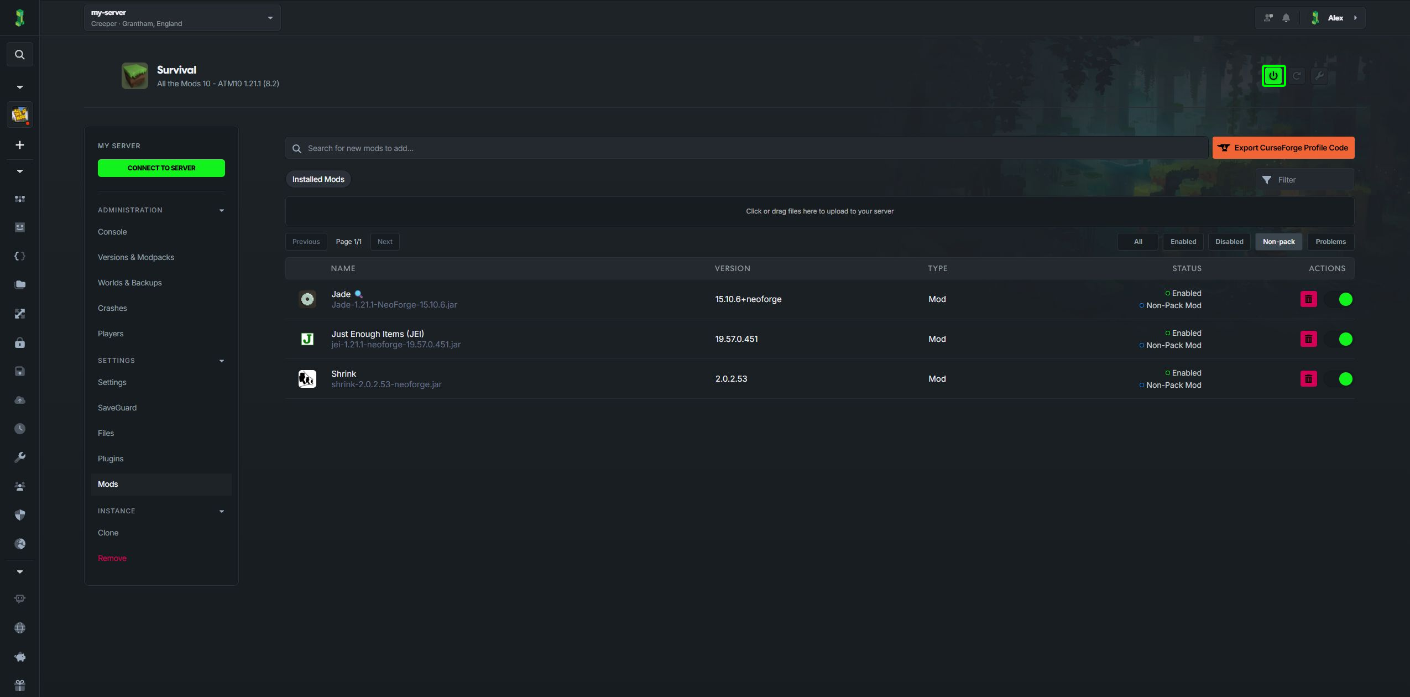
Task: Open the notifications bell icon
Action: tap(1286, 18)
